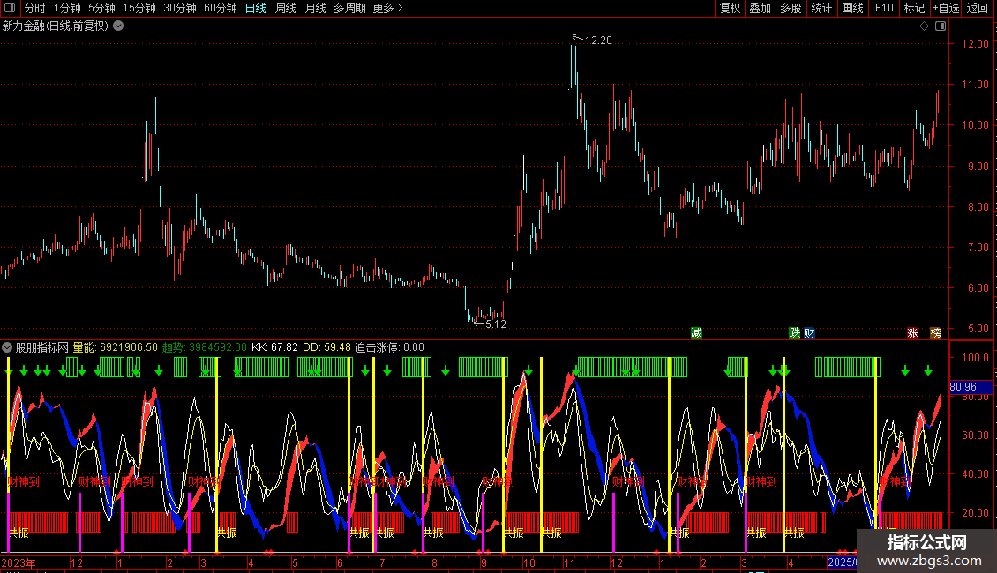Click the DD: 59.48 readout

326,347
